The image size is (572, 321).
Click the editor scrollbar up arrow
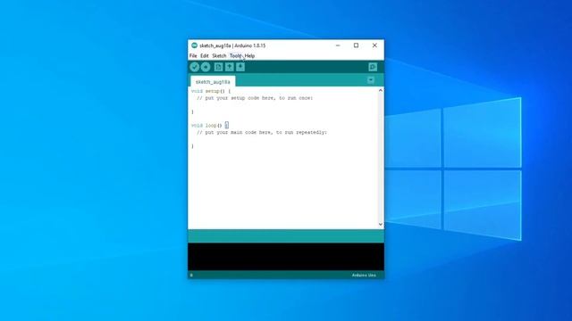click(381, 90)
